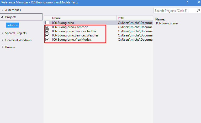The height and width of the screenshot is (123, 201).
Task: Click the Search Projects input field
Action: [x=174, y=11]
